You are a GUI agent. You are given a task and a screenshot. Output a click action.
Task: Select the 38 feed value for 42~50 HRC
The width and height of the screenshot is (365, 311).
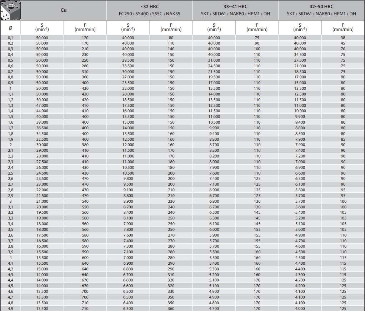pyautogui.click(x=343, y=38)
